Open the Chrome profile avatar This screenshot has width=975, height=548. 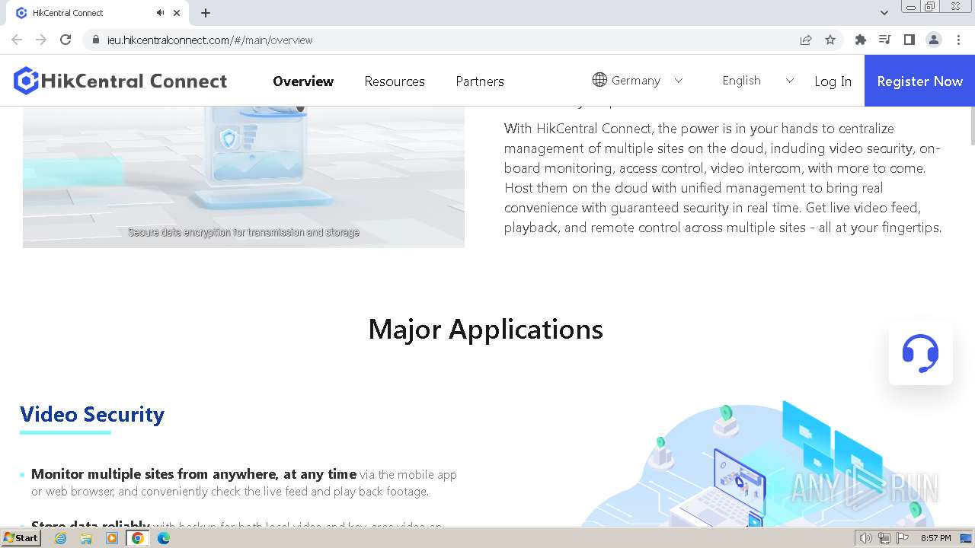point(934,40)
